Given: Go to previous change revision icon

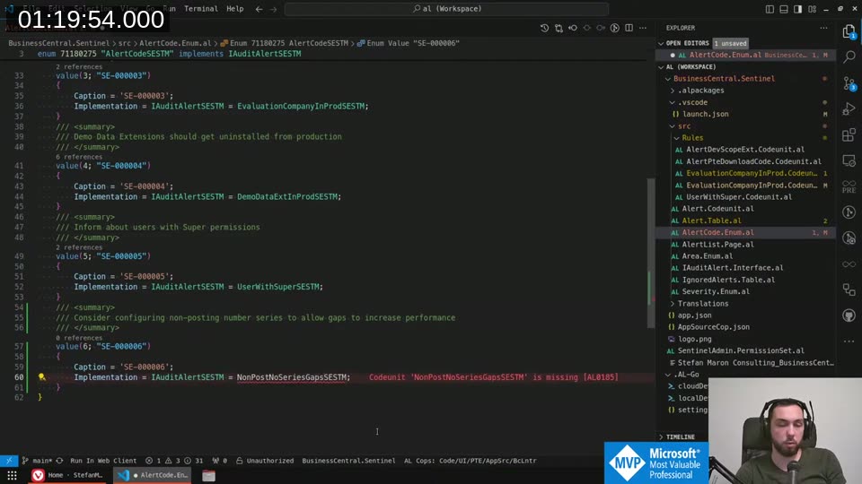Looking at the screenshot, I should 573,28.
